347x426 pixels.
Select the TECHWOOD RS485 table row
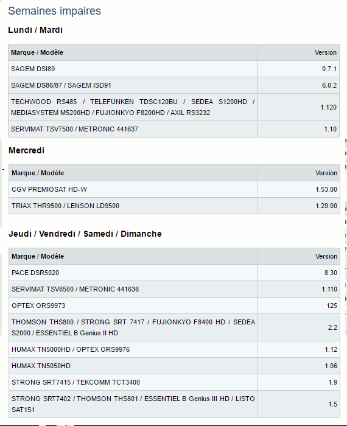pos(173,107)
